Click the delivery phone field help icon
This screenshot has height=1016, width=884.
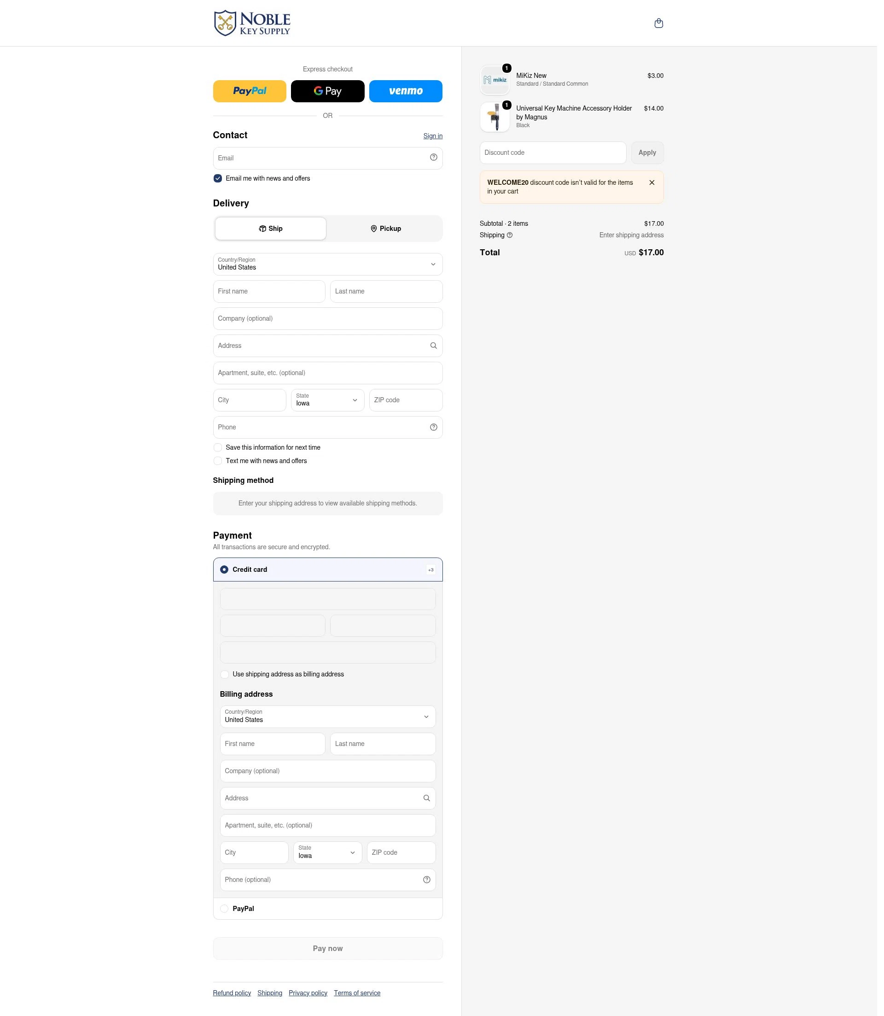(x=436, y=430)
